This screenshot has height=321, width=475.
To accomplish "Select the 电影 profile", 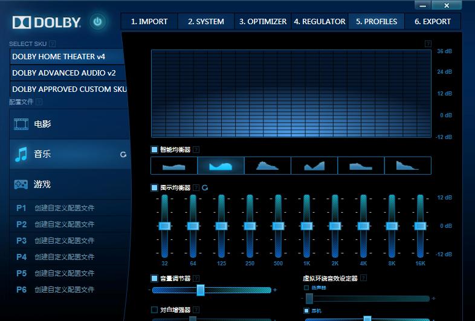I will pyautogui.click(x=70, y=124).
